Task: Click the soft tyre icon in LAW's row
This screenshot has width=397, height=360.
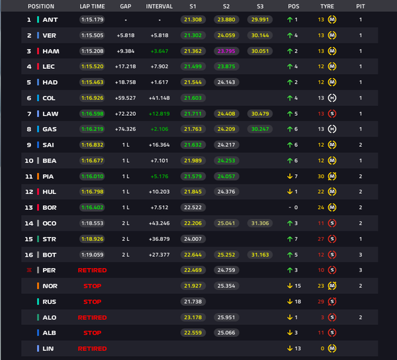Action: [x=332, y=114]
